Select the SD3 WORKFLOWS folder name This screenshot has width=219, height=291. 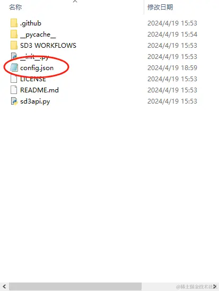pyautogui.click(x=48, y=46)
